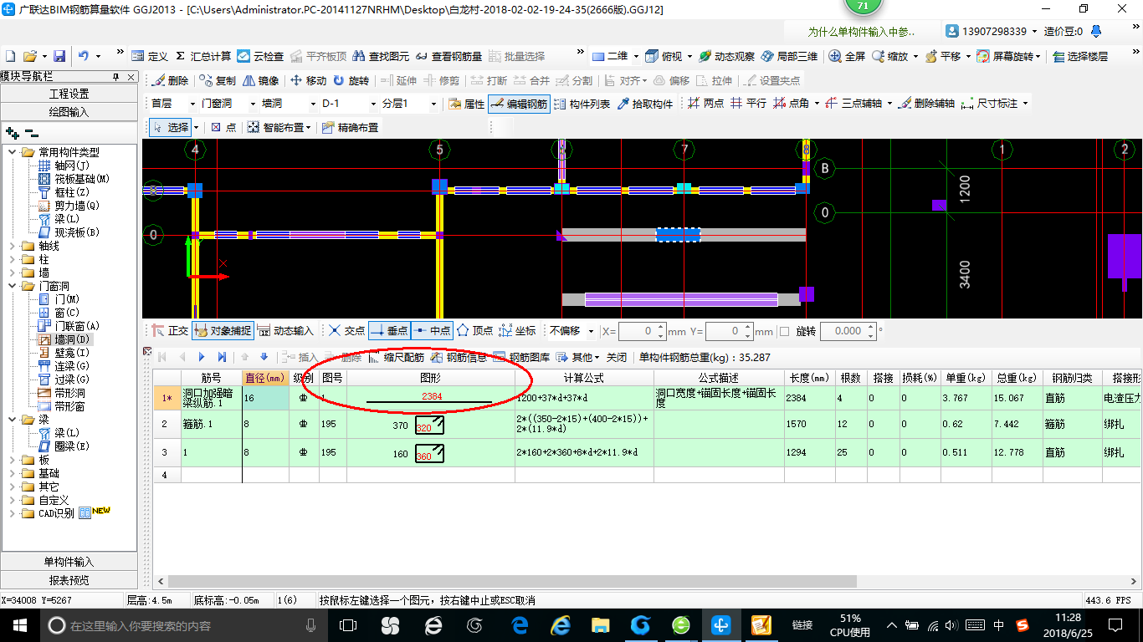Image resolution: width=1143 pixels, height=642 pixels.
Task: Delete auxiliary axes with 删除辅轴
Action: [926, 104]
